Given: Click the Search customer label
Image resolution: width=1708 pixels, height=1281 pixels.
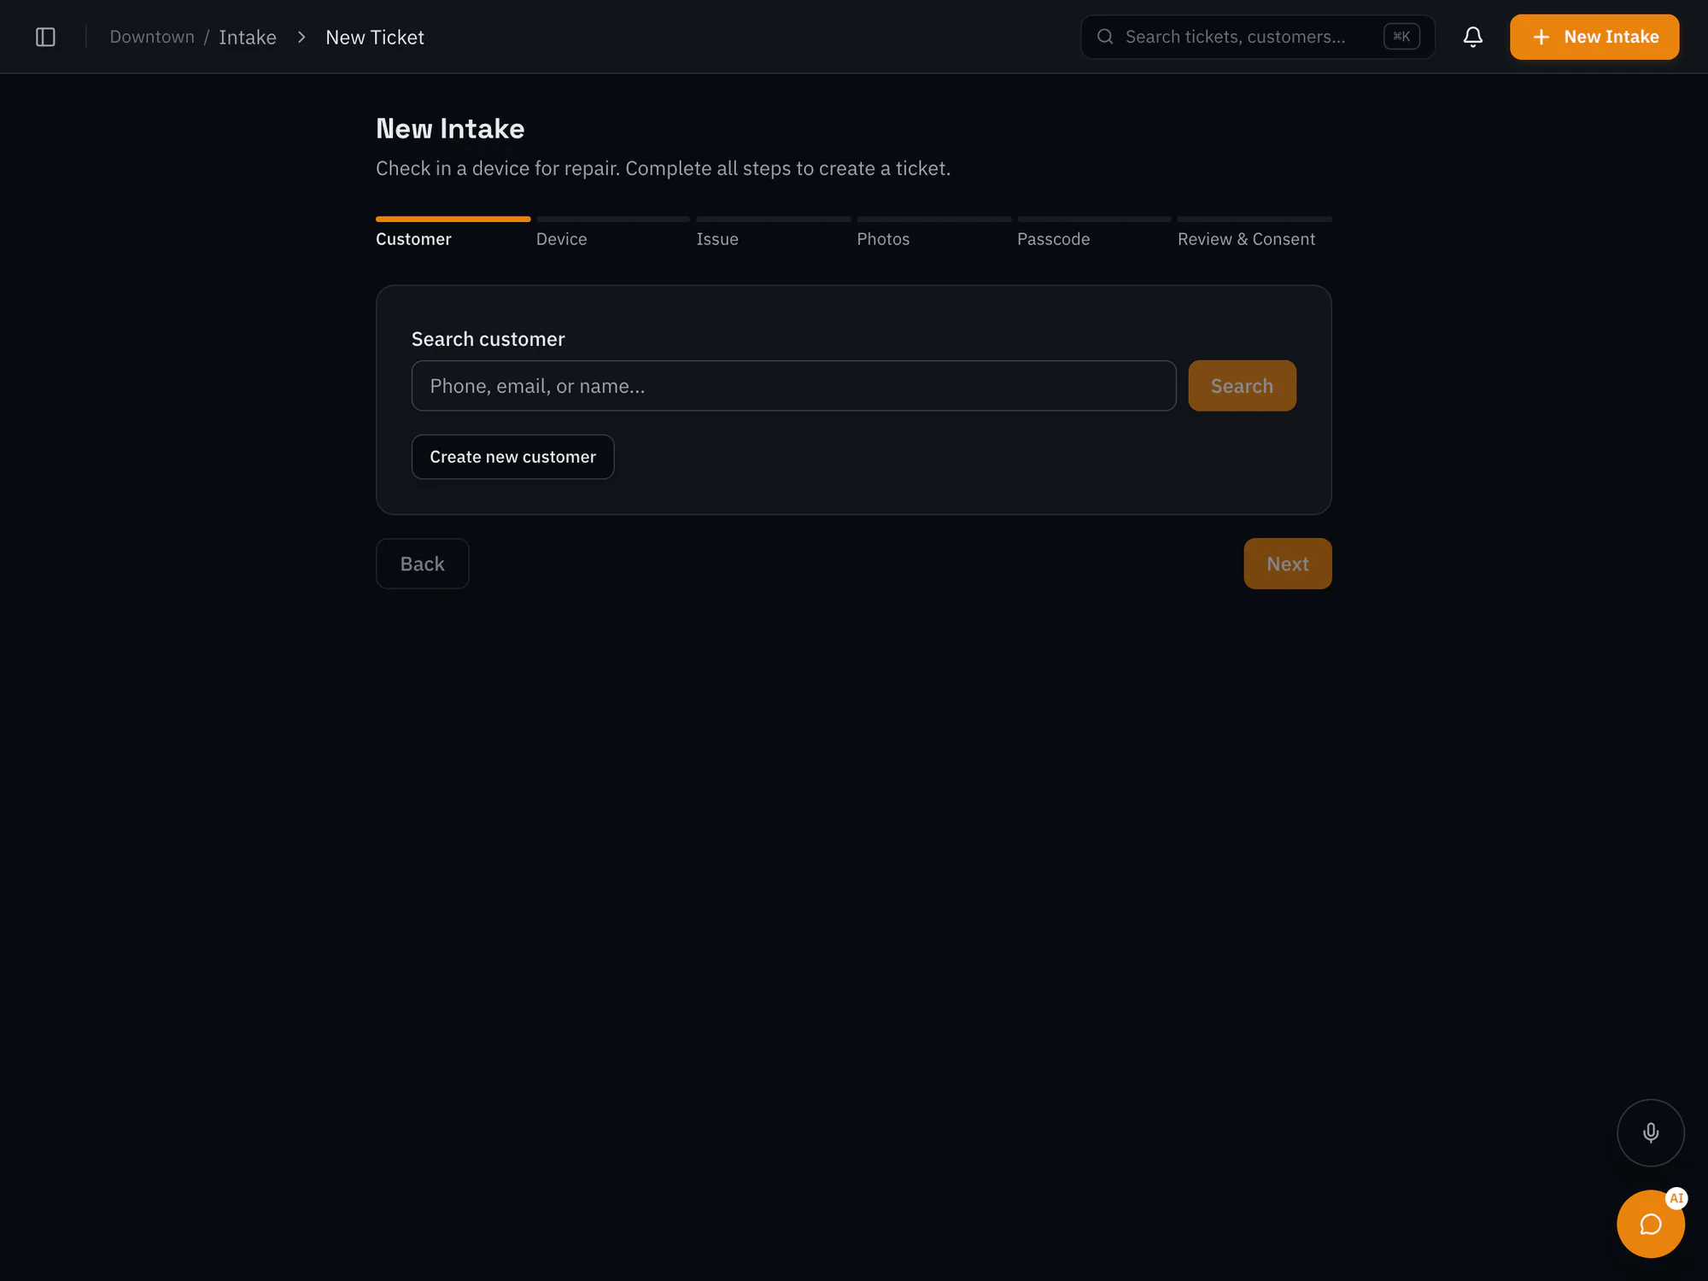Looking at the screenshot, I should (488, 339).
